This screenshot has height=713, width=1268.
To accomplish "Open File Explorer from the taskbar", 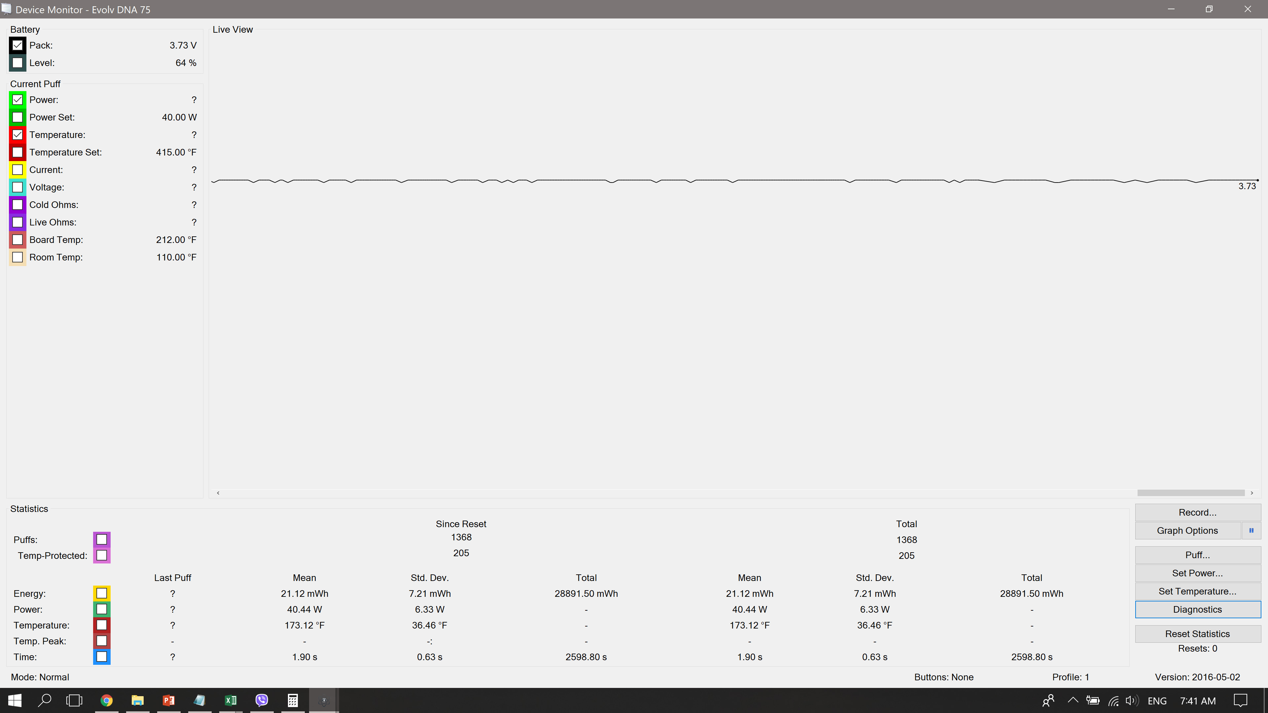I will [137, 700].
